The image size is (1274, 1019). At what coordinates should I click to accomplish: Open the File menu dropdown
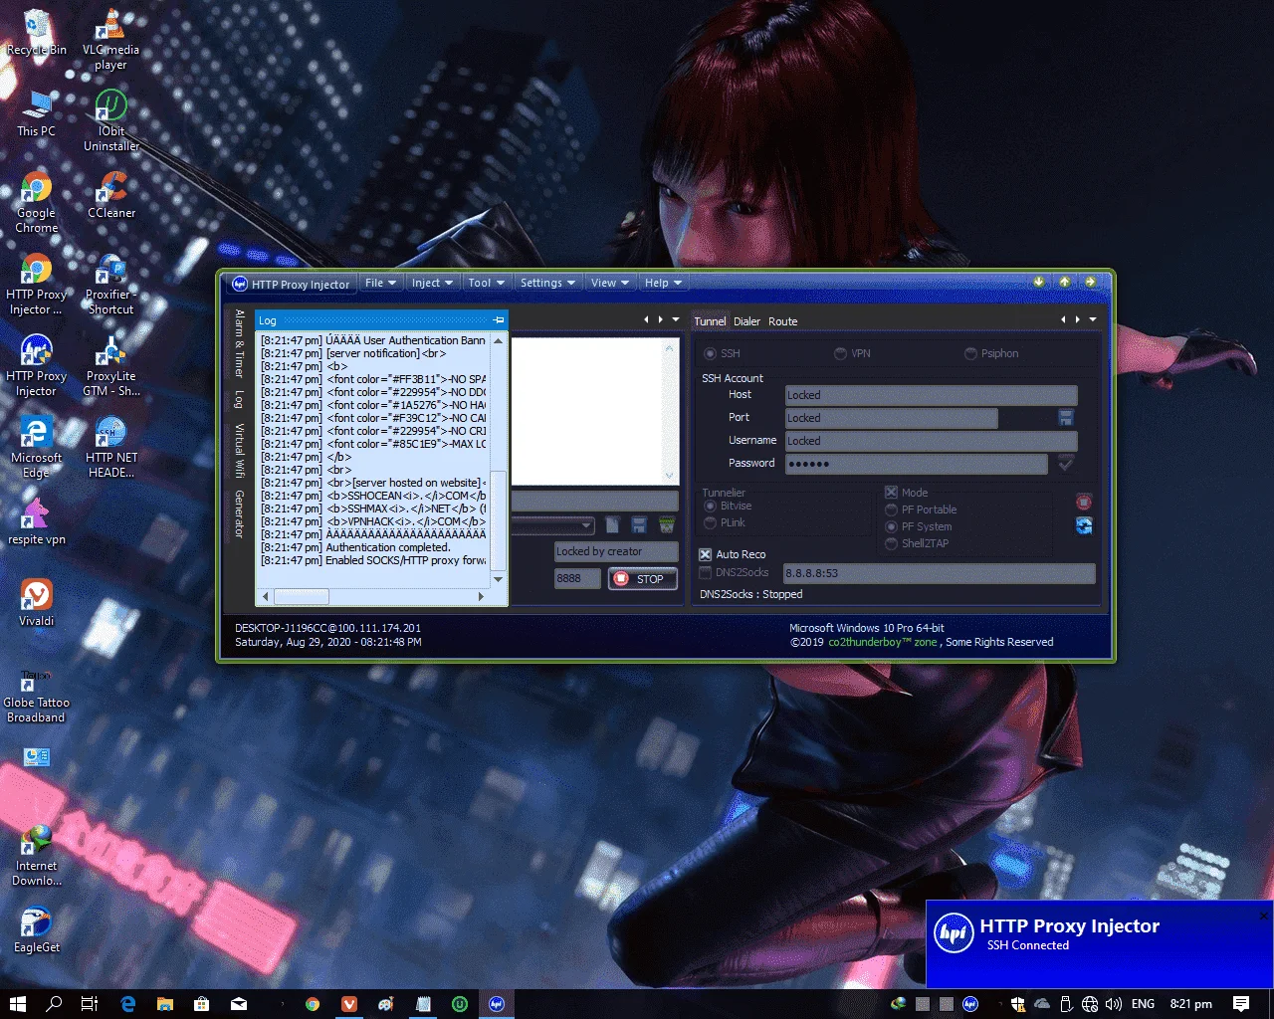pos(380,283)
